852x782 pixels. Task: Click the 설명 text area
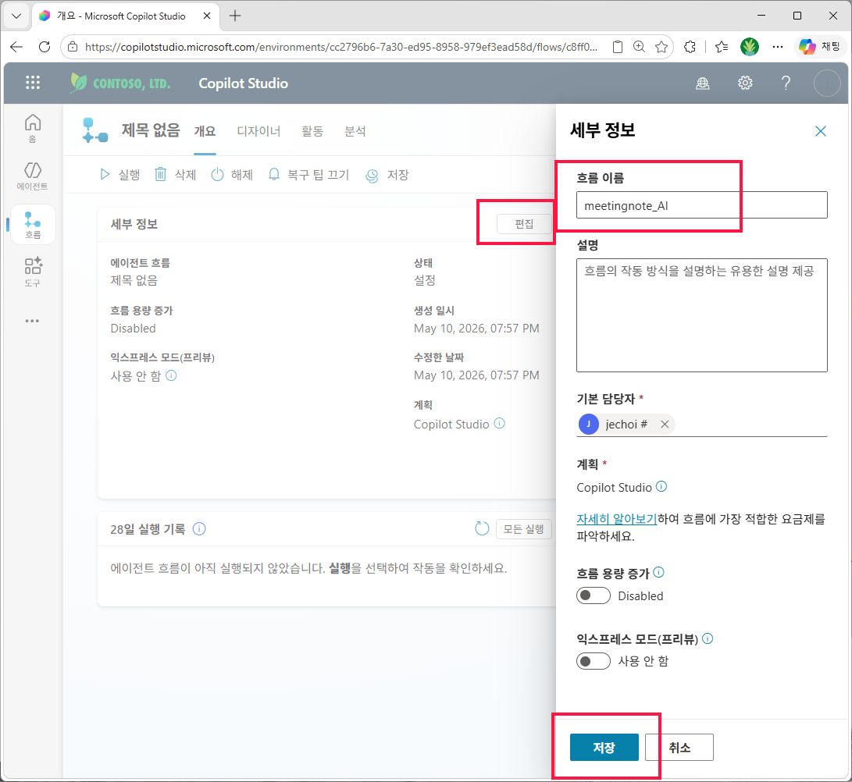coord(702,315)
